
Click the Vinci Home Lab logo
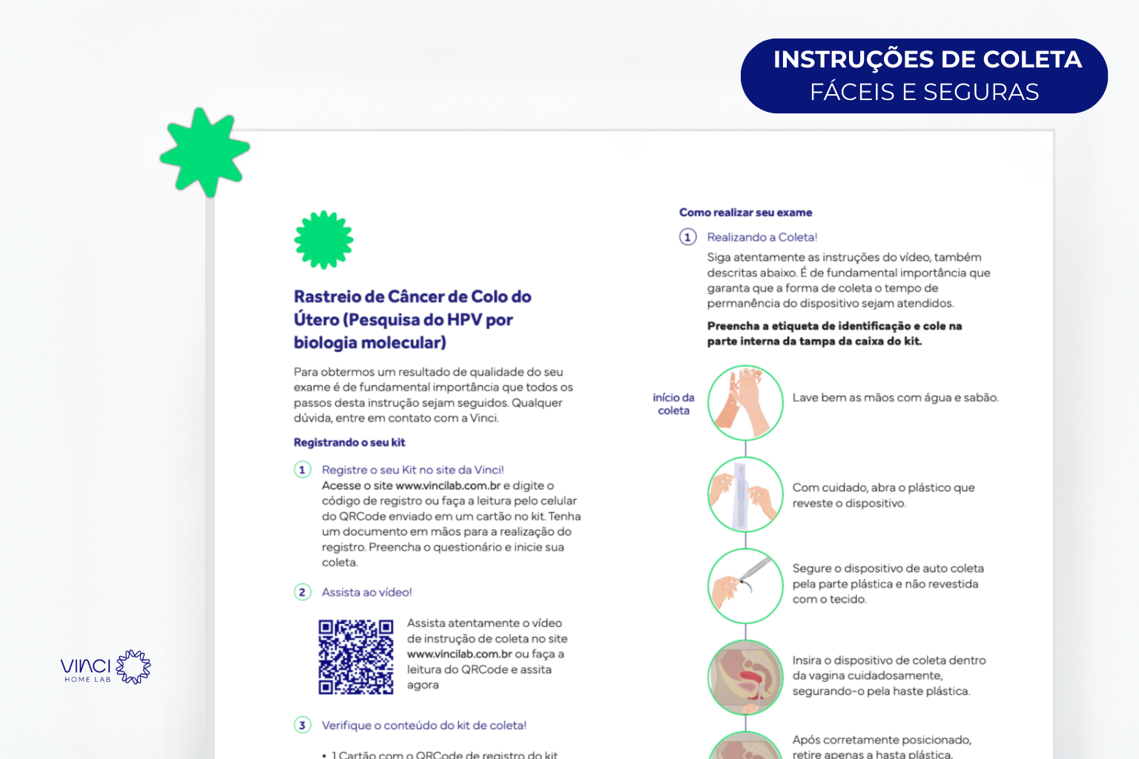tap(105, 667)
